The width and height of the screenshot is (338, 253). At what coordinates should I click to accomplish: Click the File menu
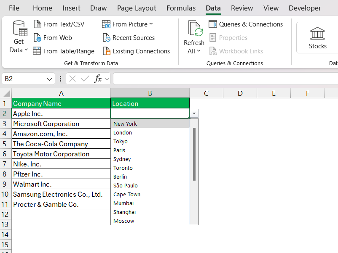15,8
